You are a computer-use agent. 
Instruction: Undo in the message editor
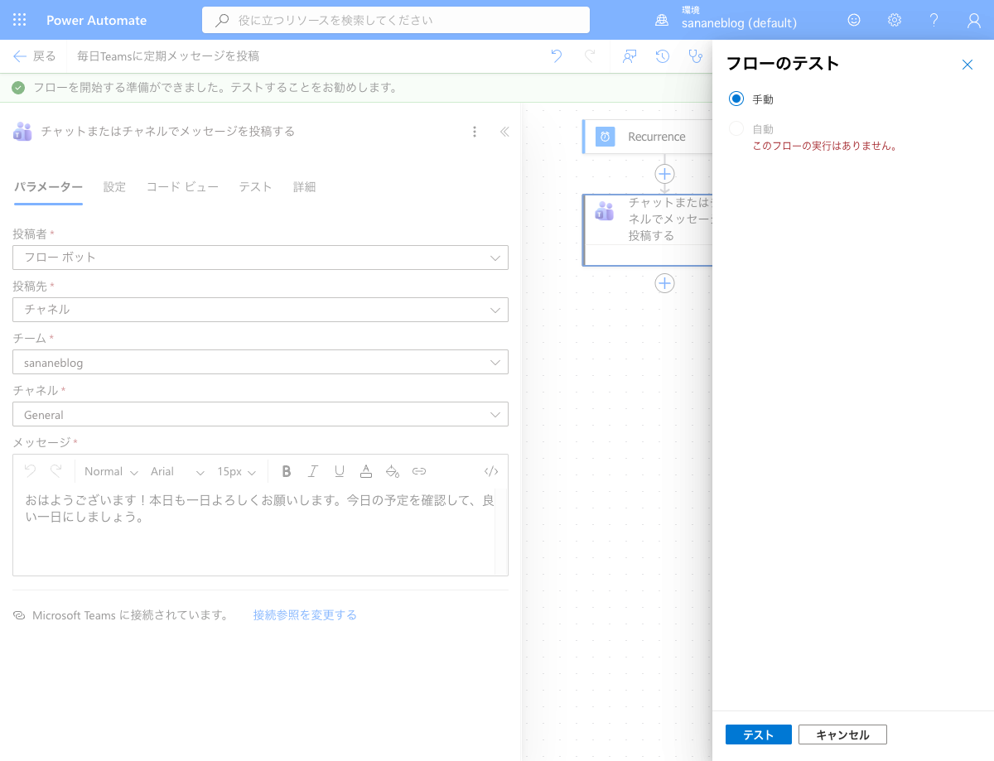point(30,471)
